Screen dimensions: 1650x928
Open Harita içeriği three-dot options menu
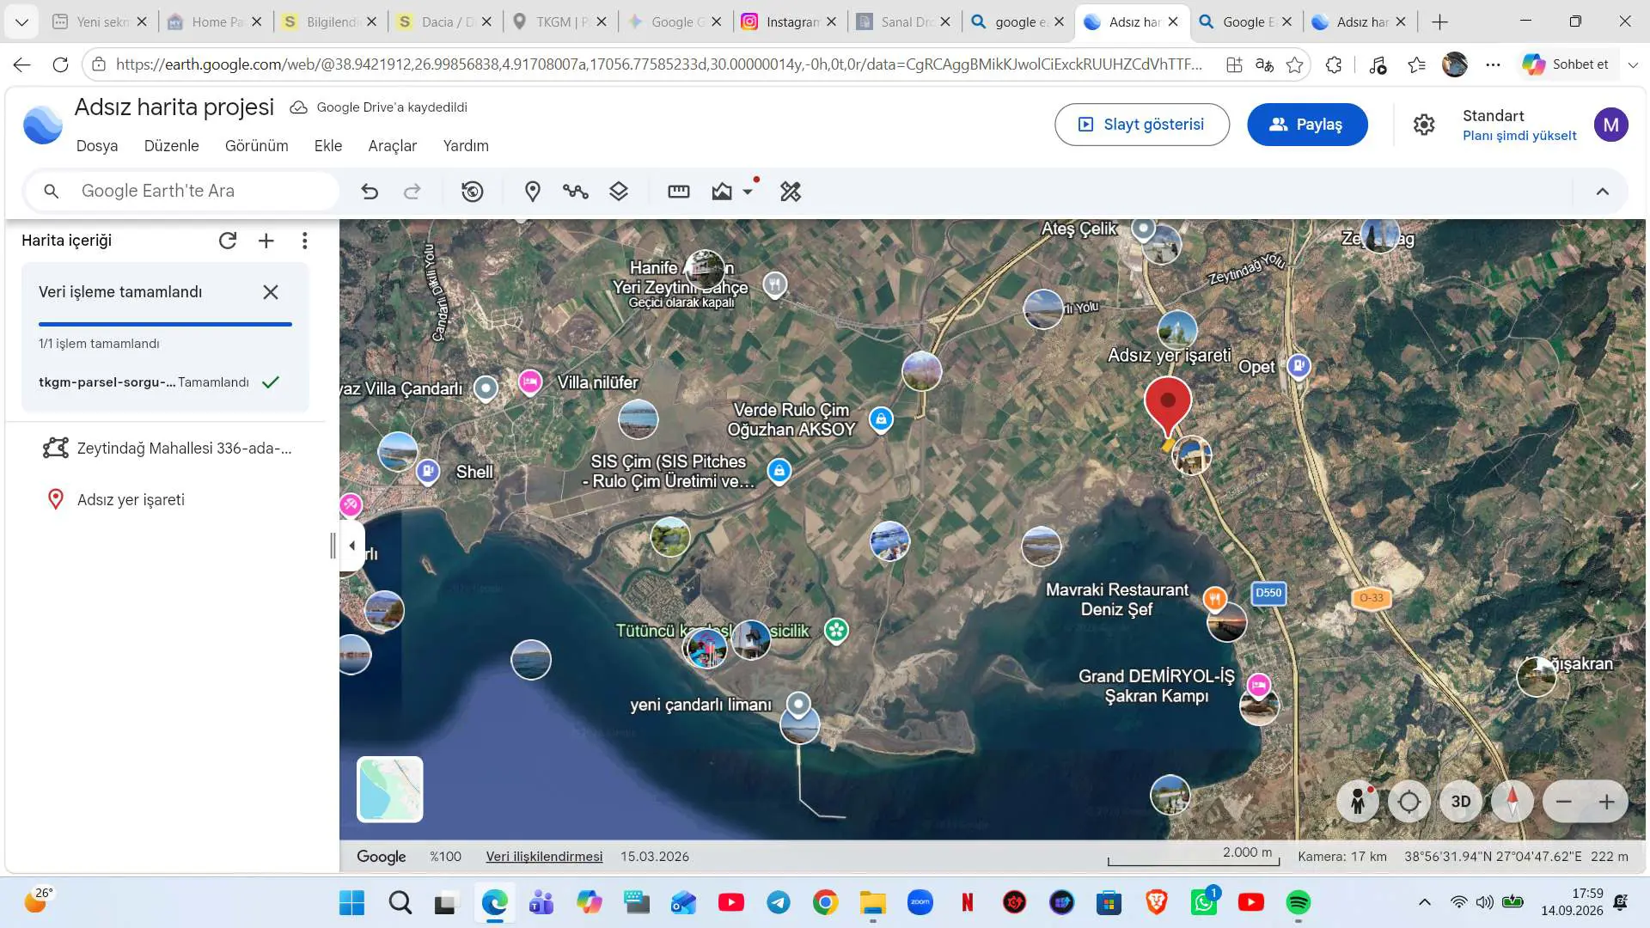click(305, 241)
